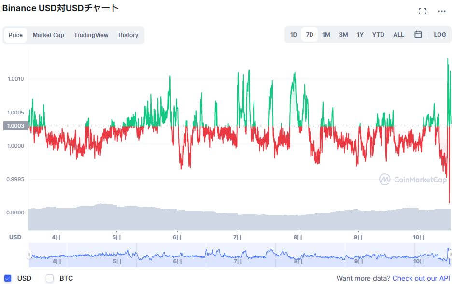Toggle the LOG scale button
452x284 pixels.
439,35
